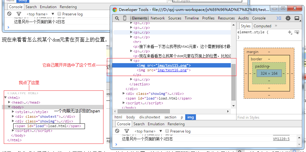
Task: Select the element.style rule text
Action: 253,32
